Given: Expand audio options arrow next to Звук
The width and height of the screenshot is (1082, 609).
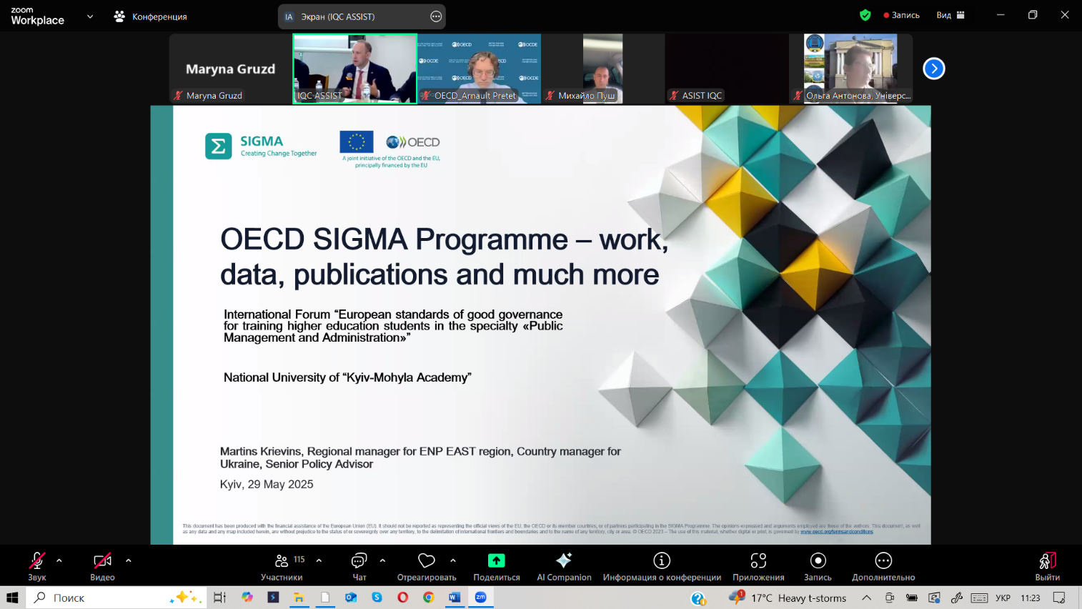Looking at the screenshot, I should pyautogui.click(x=59, y=560).
